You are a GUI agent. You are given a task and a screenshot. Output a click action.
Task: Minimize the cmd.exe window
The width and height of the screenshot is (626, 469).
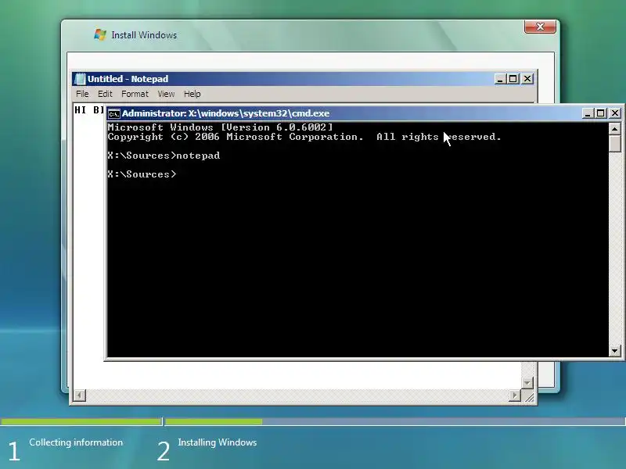pyautogui.click(x=588, y=113)
